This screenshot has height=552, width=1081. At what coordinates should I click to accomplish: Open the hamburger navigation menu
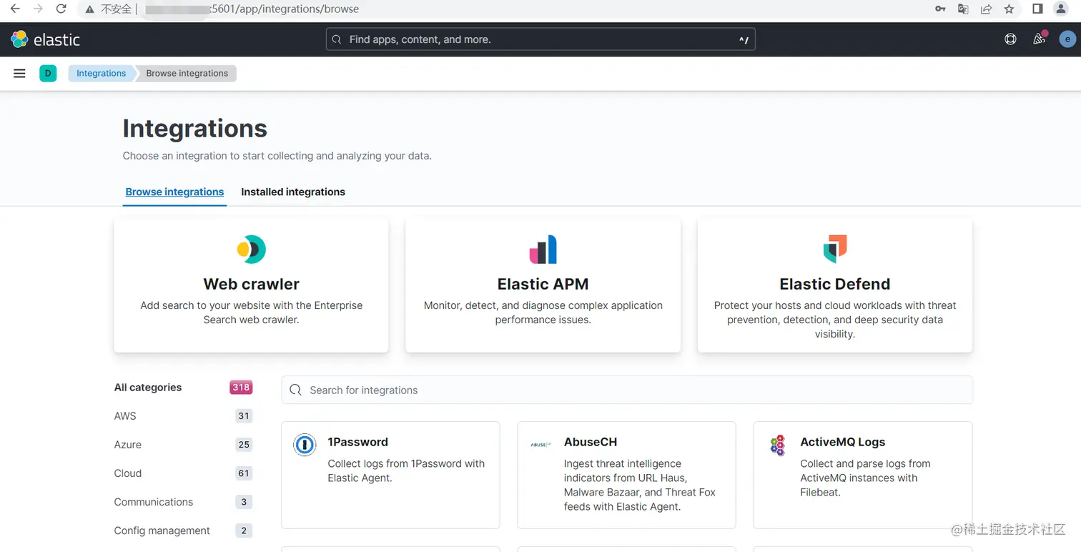click(19, 73)
